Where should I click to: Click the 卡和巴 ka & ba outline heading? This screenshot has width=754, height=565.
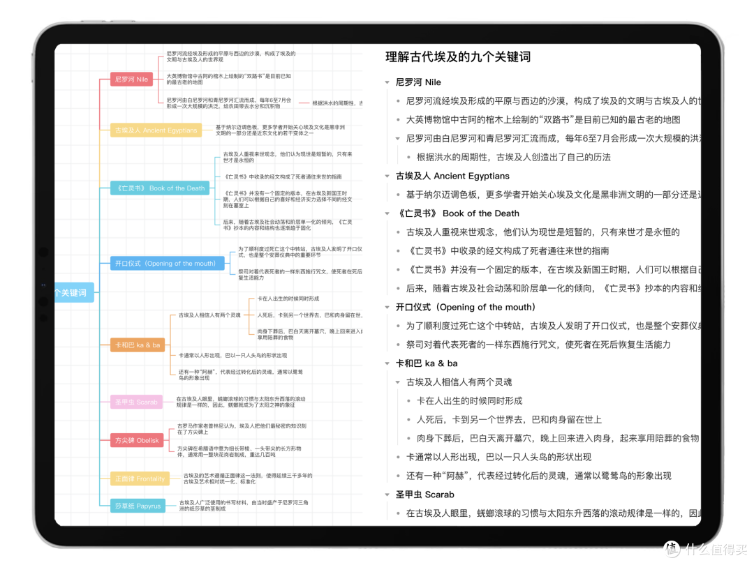click(x=427, y=363)
